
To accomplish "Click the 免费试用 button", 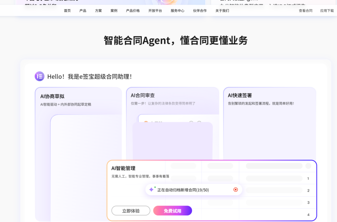I will [172, 210].
